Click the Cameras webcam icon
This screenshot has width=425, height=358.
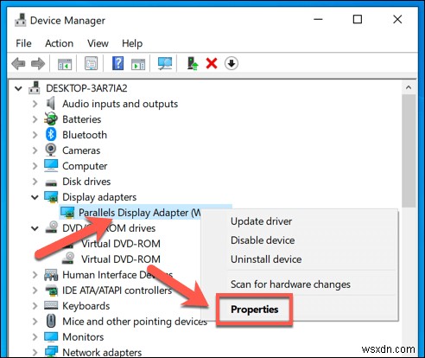point(51,150)
